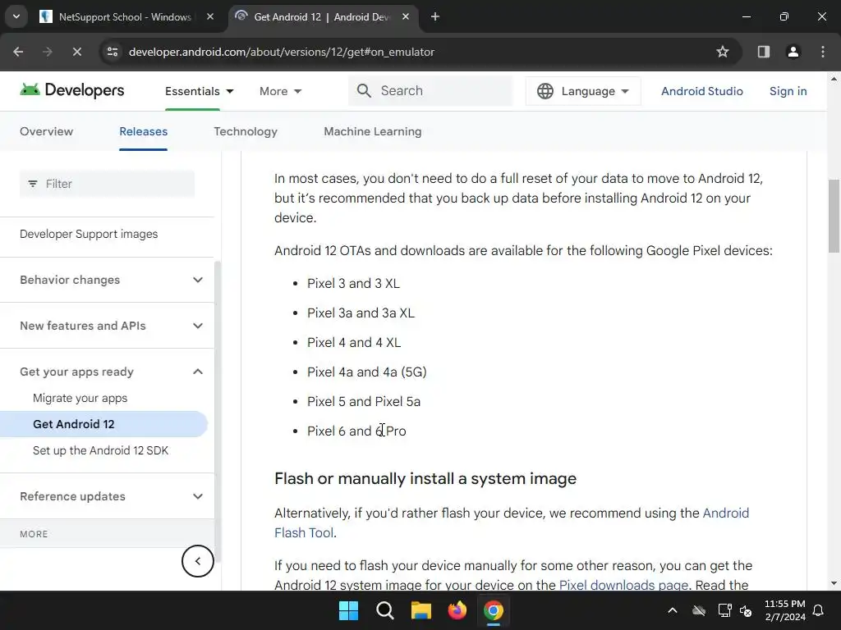Click the muted volume tray icon

coord(746,610)
